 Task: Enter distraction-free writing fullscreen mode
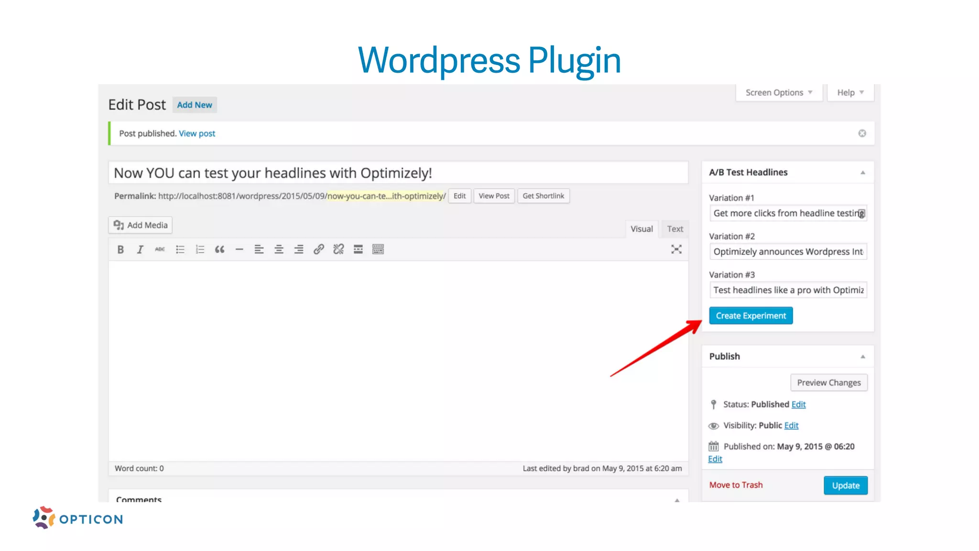click(676, 249)
